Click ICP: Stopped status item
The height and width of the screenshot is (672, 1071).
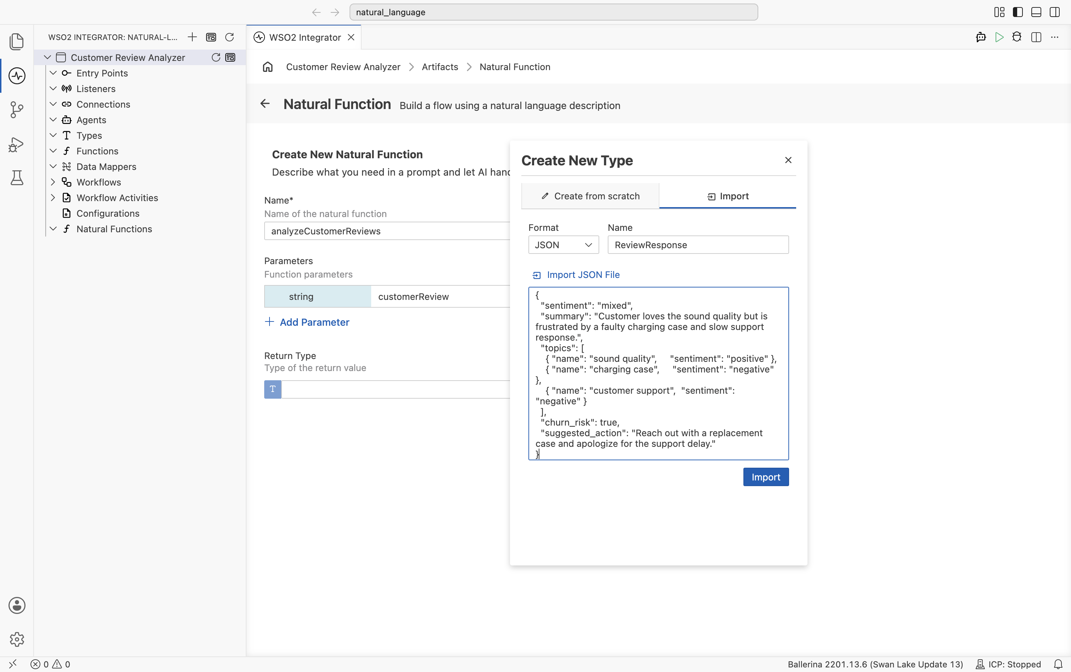[x=1008, y=664]
